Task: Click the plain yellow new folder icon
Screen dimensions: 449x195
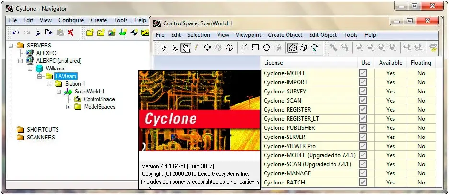Action: click(90, 33)
